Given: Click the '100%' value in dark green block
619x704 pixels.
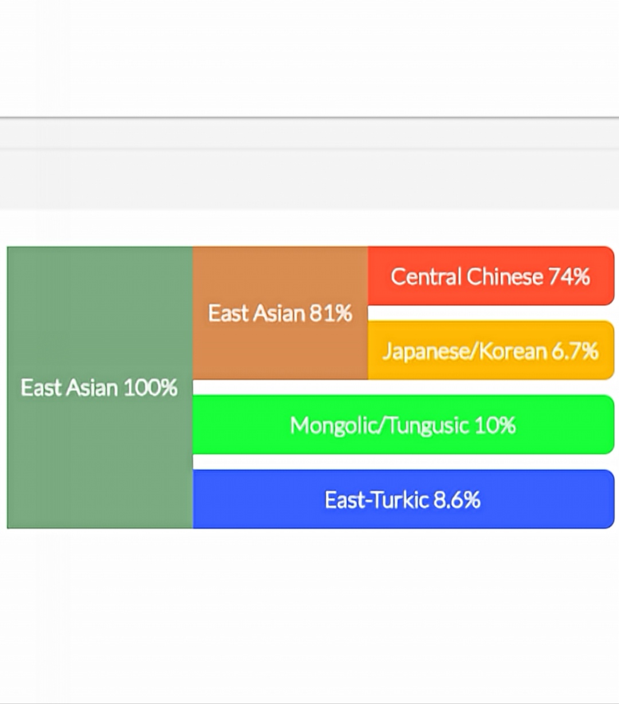Looking at the screenshot, I should tap(151, 388).
